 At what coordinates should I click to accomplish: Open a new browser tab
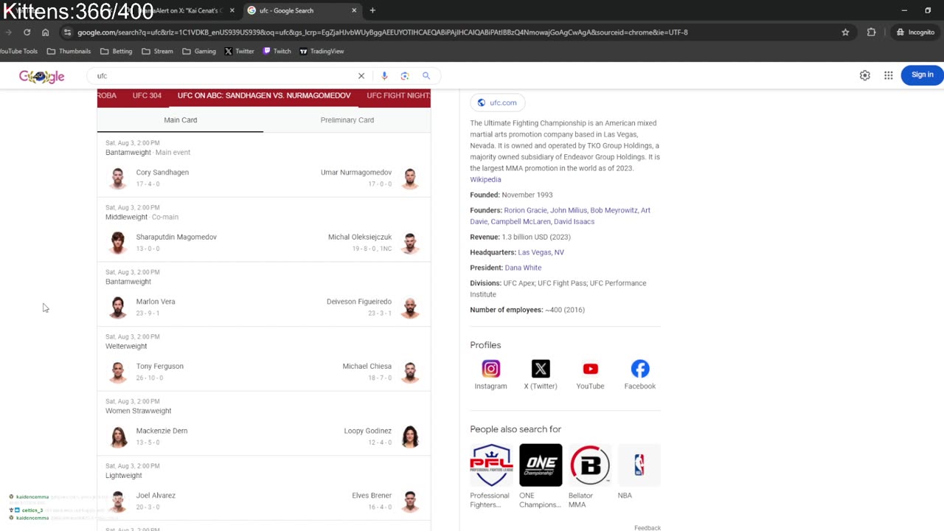372,10
